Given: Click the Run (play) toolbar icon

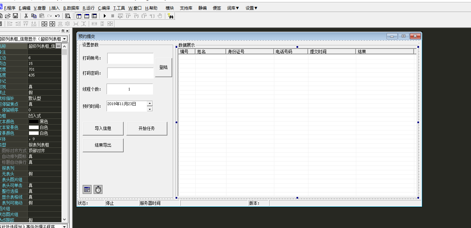Looking at the screenshot, I should click(105, 16).
